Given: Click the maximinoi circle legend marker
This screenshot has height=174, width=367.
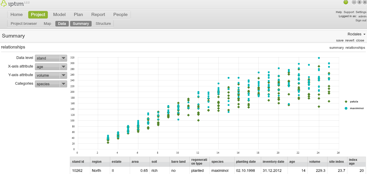Looking at the screenshot, I should coord(346,108).
